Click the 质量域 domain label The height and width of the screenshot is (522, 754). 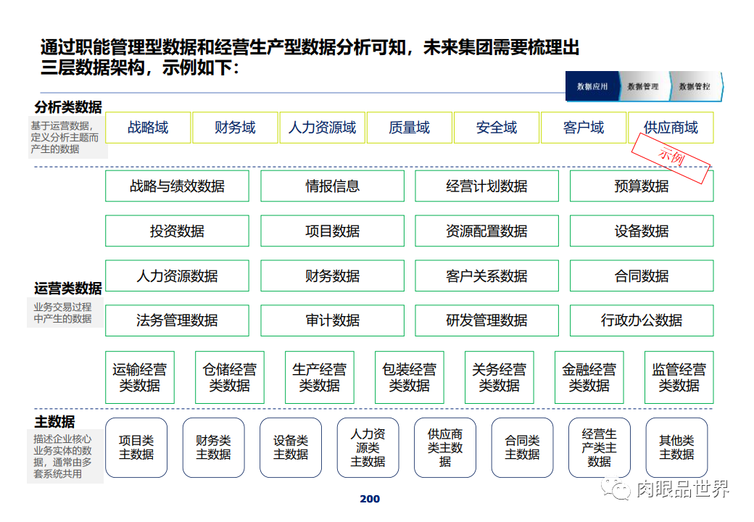[x=409, y=128]
